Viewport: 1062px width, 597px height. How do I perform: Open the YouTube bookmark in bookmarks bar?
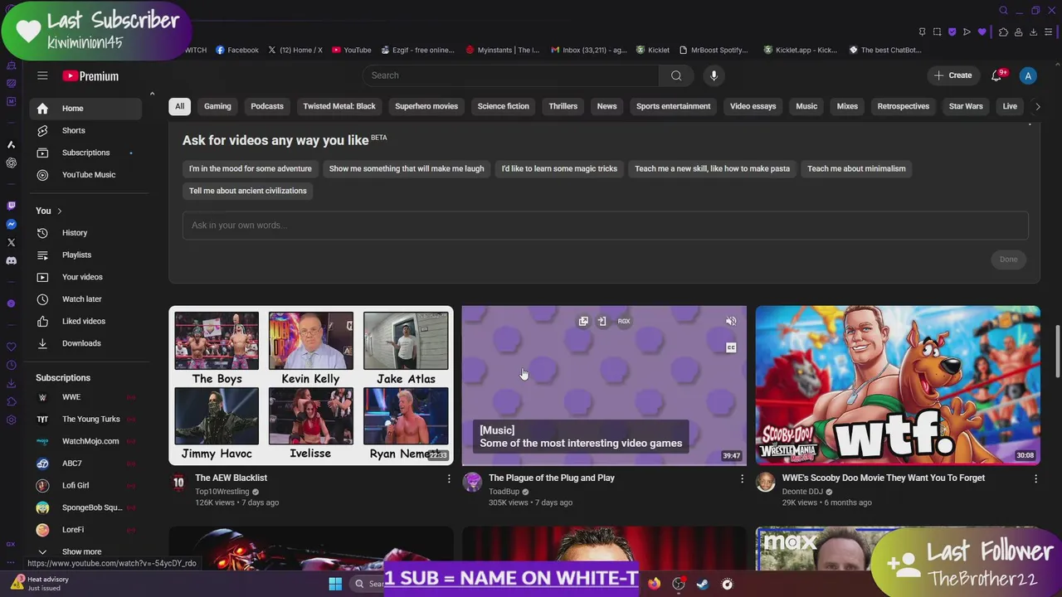click(352, 50)
